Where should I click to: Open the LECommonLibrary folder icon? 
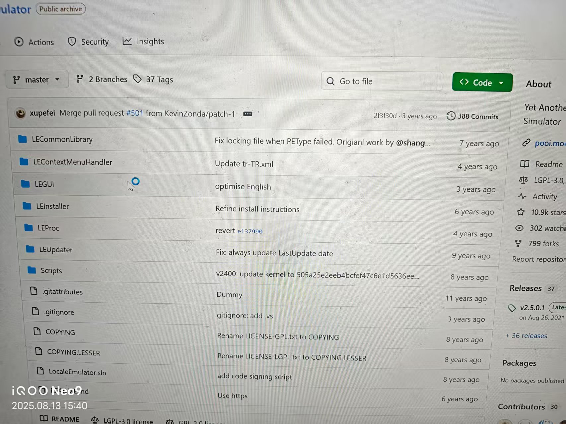coord(23,139)
